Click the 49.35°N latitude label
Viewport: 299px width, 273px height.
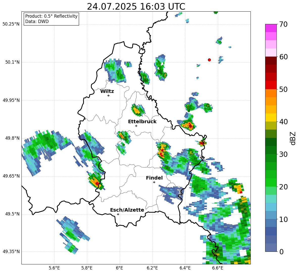point(11,252)
